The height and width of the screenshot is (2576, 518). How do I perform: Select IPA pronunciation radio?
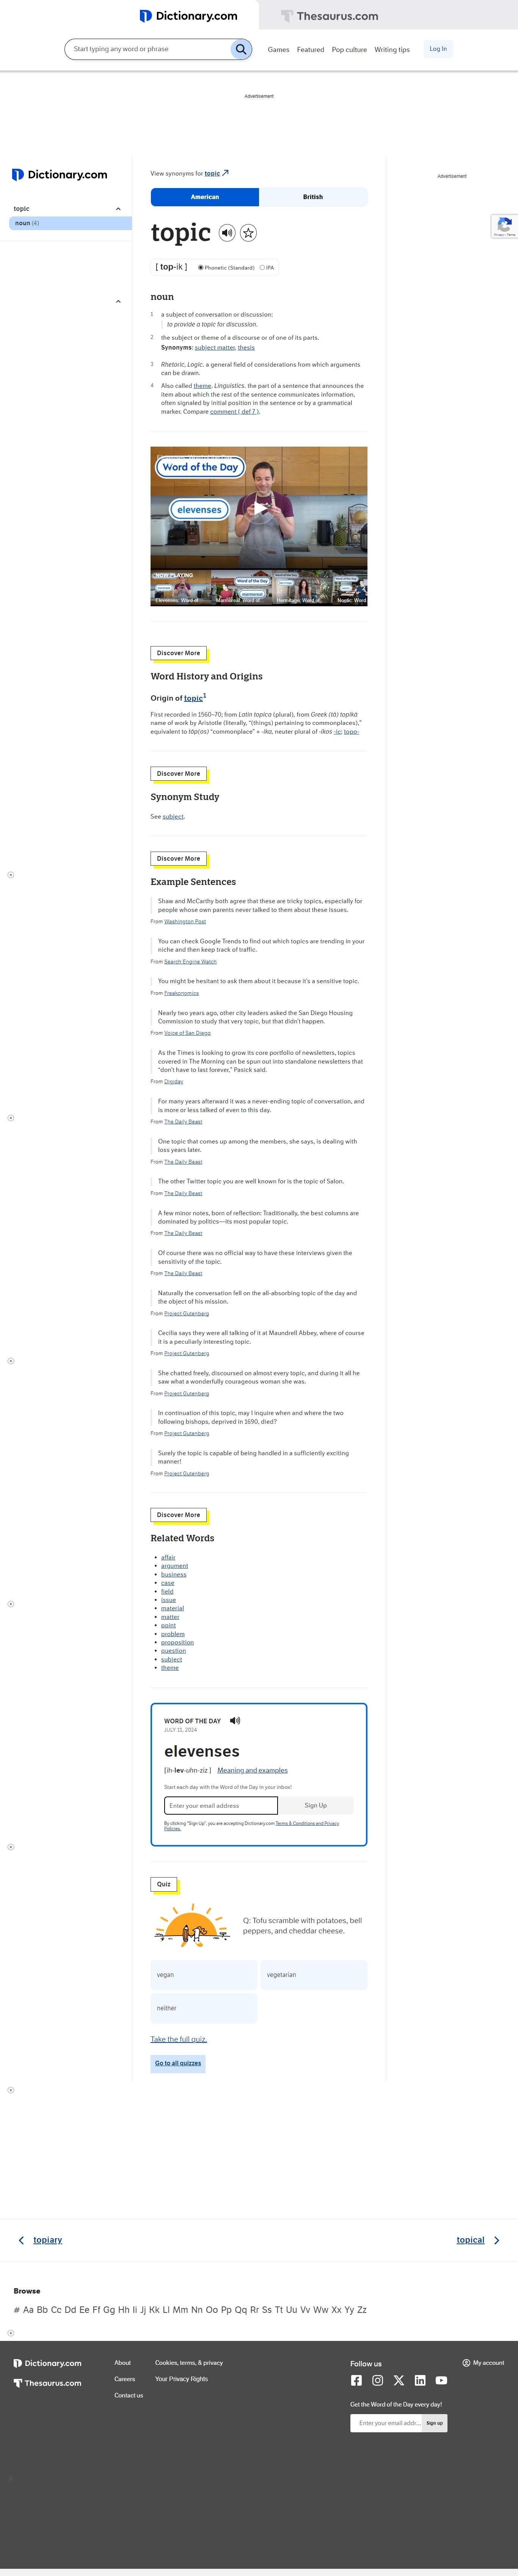tap(262, 267)
